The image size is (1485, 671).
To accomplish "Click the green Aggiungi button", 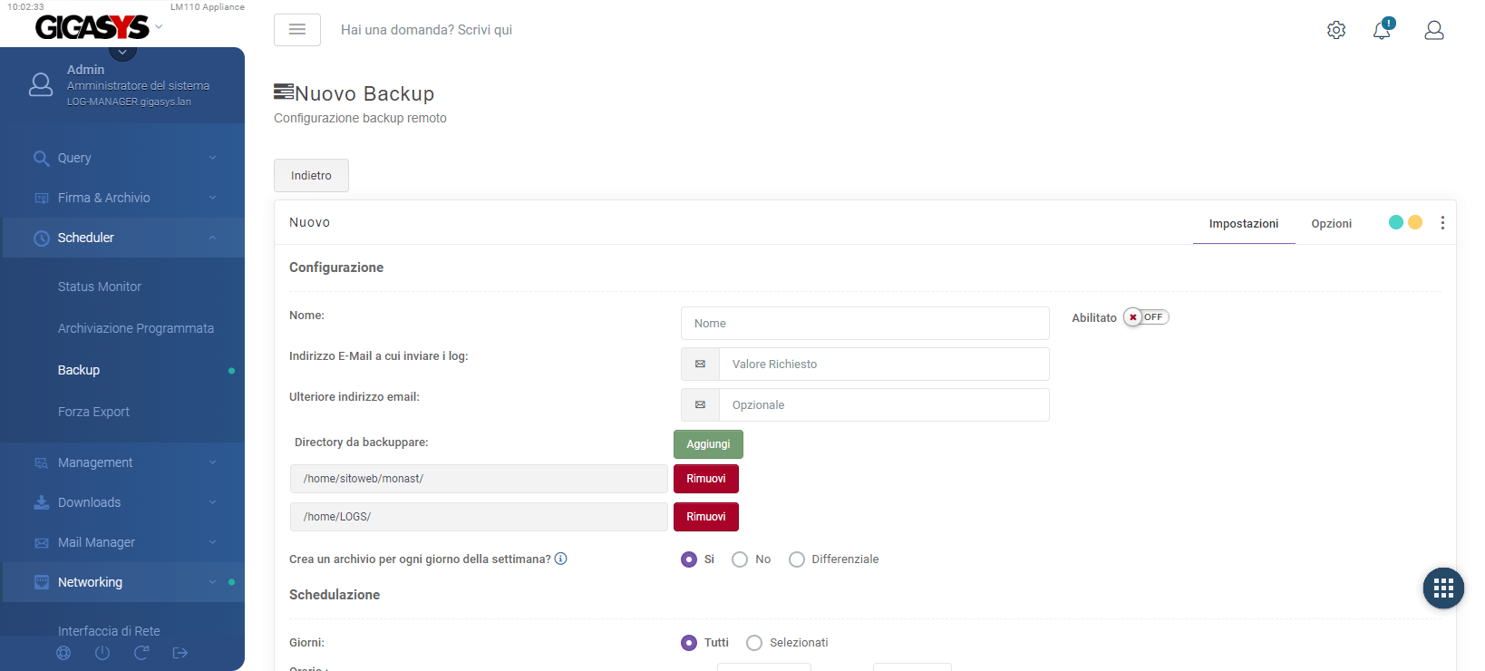I will tap(708, 444).
